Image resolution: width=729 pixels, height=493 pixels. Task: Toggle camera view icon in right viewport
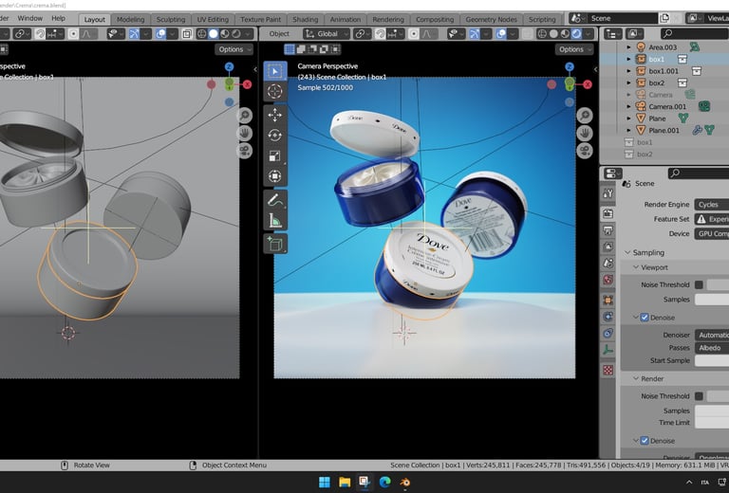(x=585, y=151)
